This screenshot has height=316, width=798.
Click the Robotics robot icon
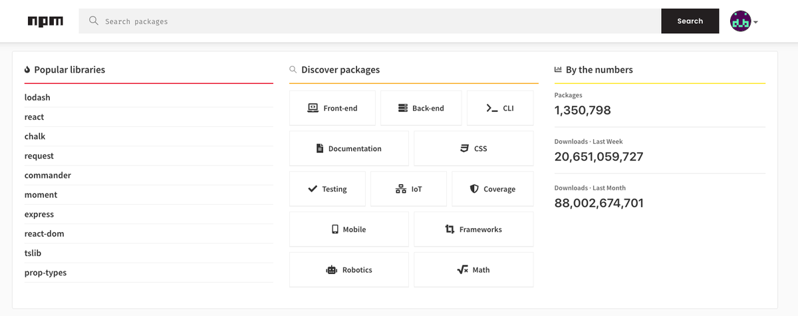tap(331, 269)
